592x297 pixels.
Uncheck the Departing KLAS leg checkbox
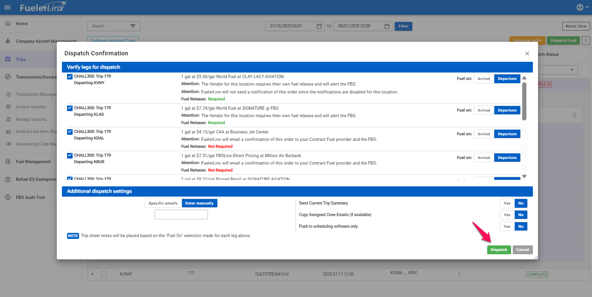[70, 108]
